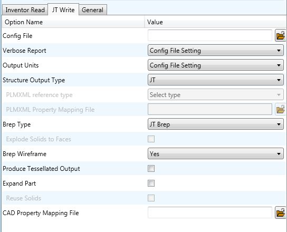Screen dimensions: 287x232
Task: Expand the Output Units dropdown
Action: point(216,65)
